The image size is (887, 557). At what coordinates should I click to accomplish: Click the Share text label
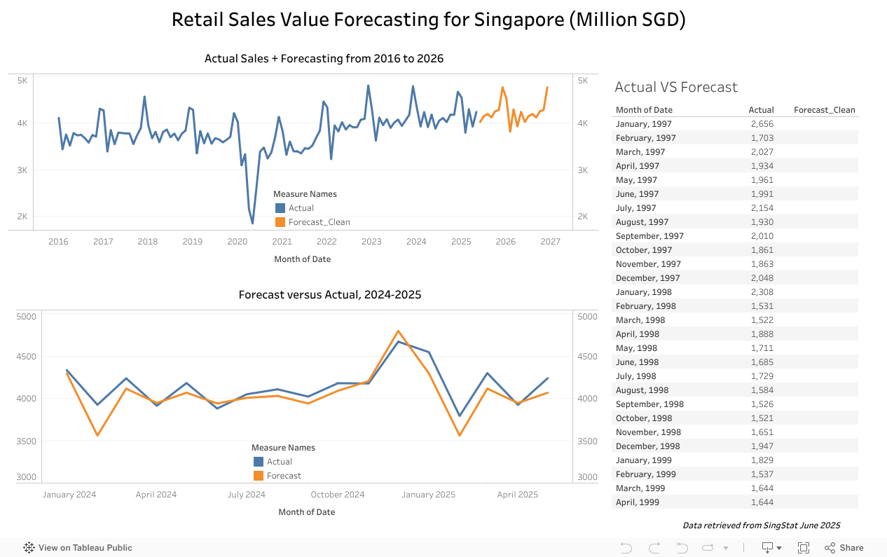[851, 548]
